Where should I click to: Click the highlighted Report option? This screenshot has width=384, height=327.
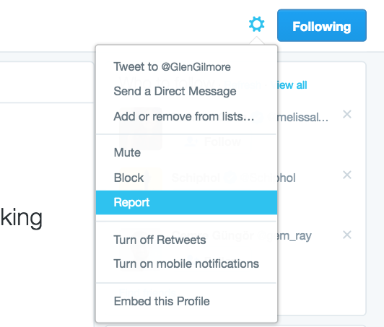pos(186,203)
